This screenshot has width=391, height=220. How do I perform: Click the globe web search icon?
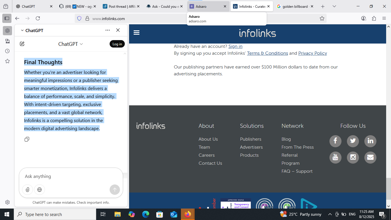pyautogui.click(x=40, y=189)
